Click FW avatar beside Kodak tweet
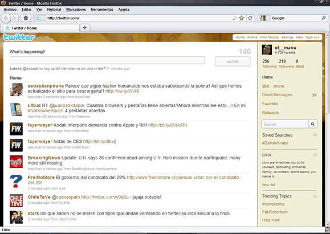 tap(16, 129)
